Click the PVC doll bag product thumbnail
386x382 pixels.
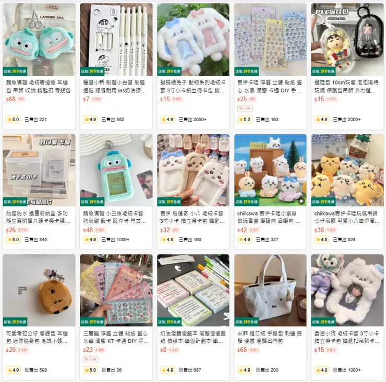pyautogui.click(x=347, y=40)
